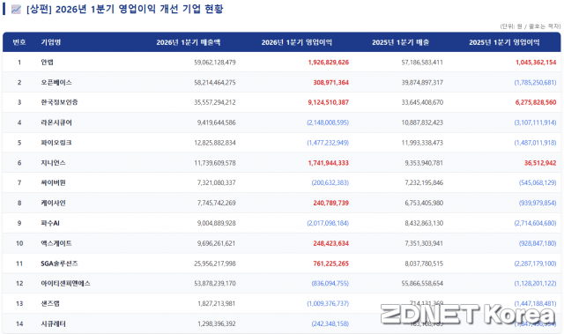Click the blue loss figure (545,068,129)
Image resolution: width=564 pixels, height=334 pixels.
538,182
